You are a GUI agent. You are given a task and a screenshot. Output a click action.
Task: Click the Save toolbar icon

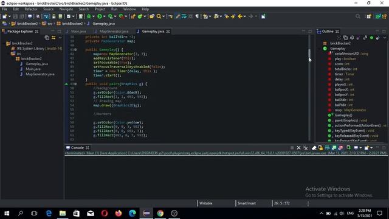click(15, 16)
